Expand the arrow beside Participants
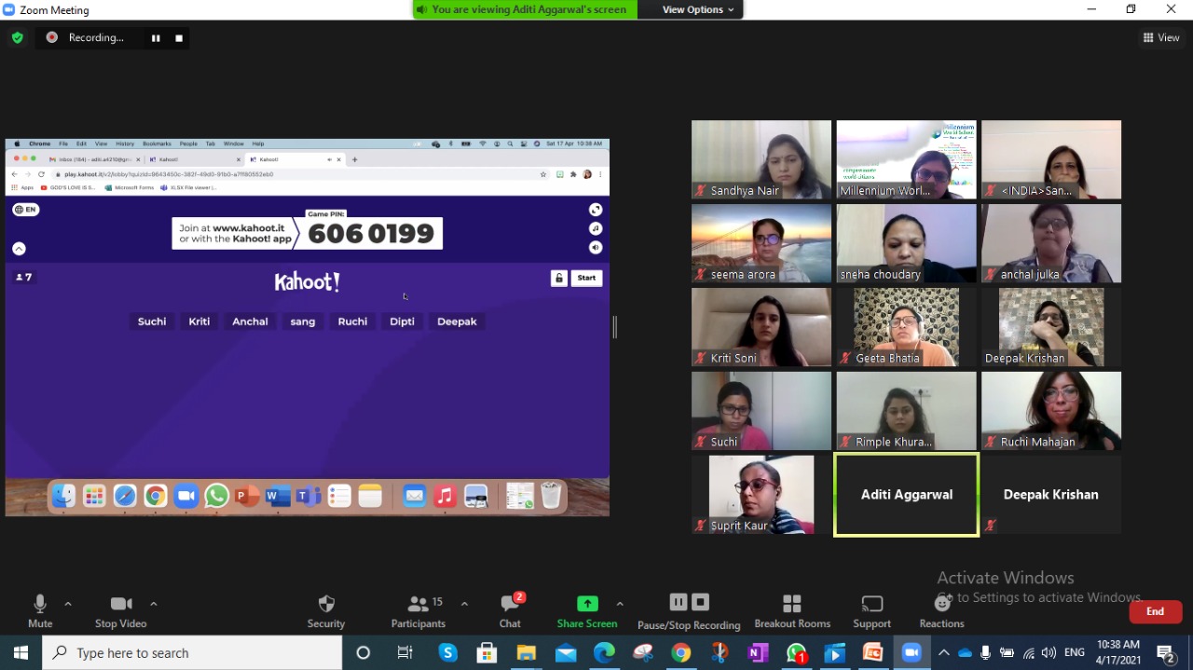The width and height of the screenshot is (1193, 670). point(464,604)
